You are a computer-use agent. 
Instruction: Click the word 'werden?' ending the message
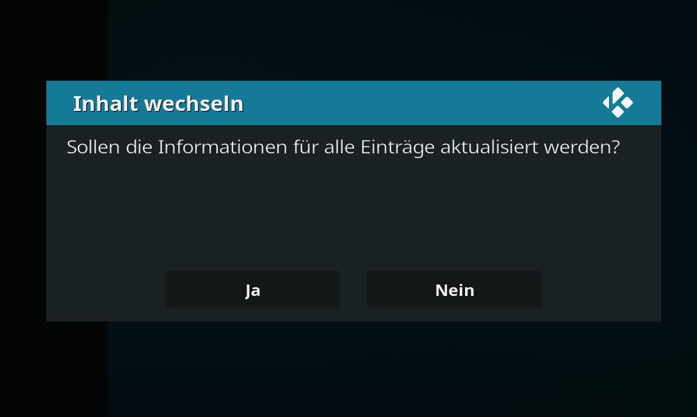582,147
